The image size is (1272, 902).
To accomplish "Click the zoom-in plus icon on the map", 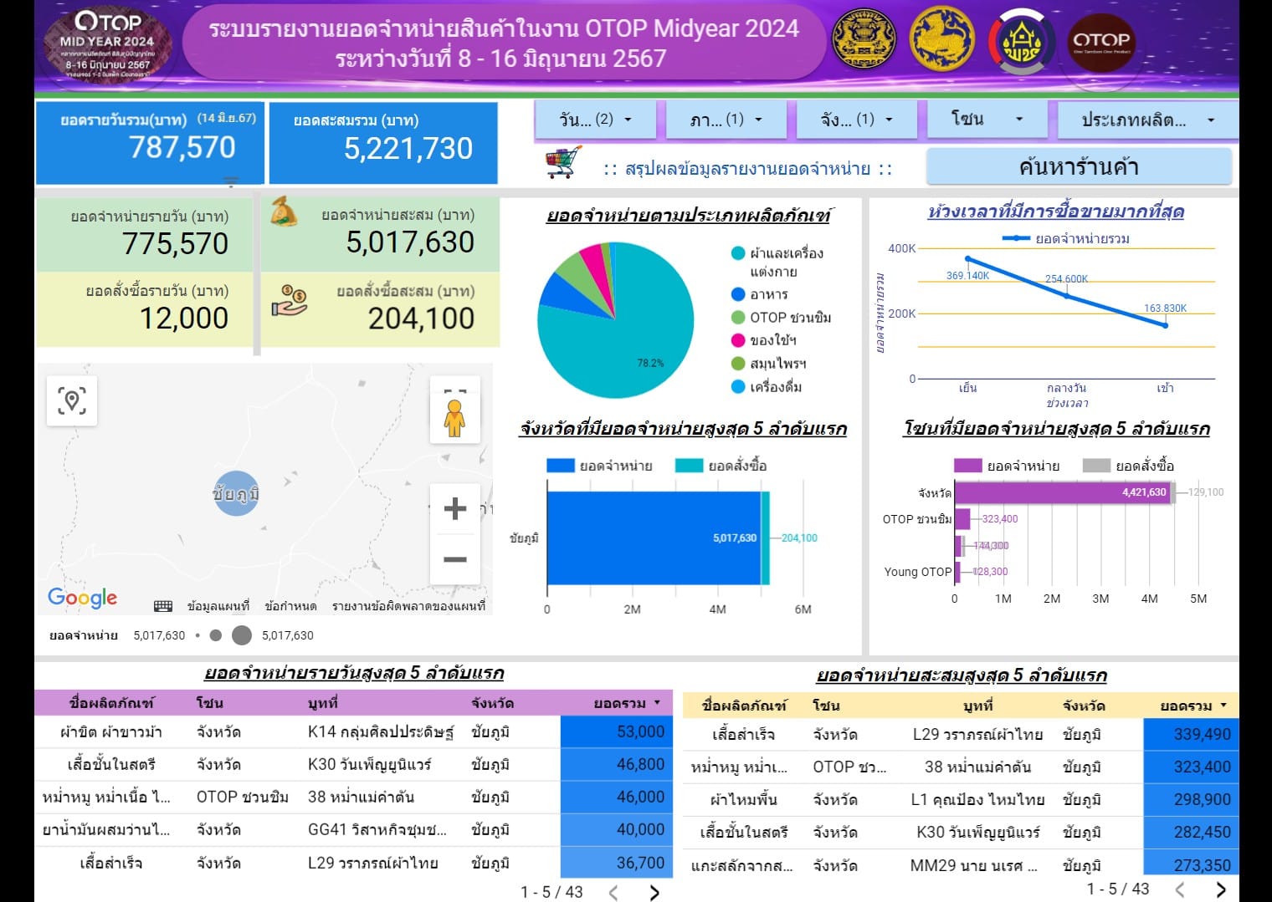I will pyautogui.click(x=456, y=509).
